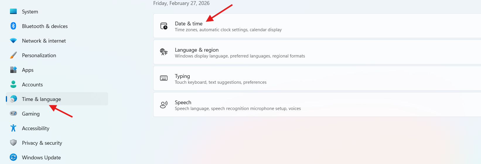Click the Privacy shield icon

pyautogui.click(x=13, y=143)
